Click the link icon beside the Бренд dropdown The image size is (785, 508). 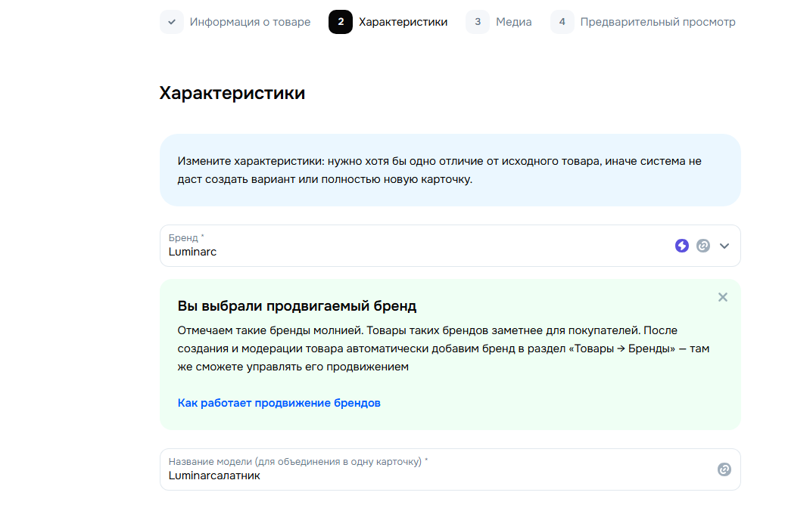[x=702, y=246]
